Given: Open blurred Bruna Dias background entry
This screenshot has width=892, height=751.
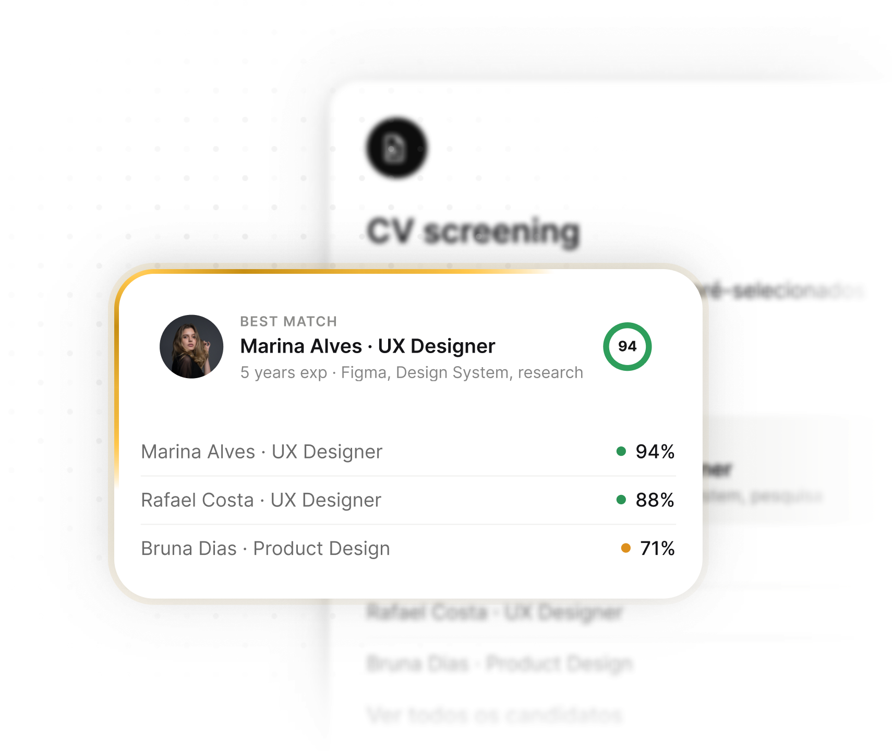Looking at the screenshot, I should (499, 664).
